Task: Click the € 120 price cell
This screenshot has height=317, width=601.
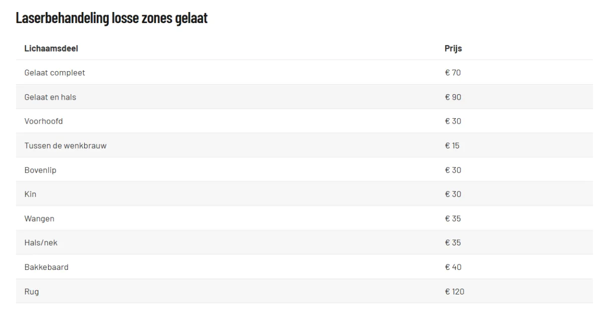Action: (454, 291)
